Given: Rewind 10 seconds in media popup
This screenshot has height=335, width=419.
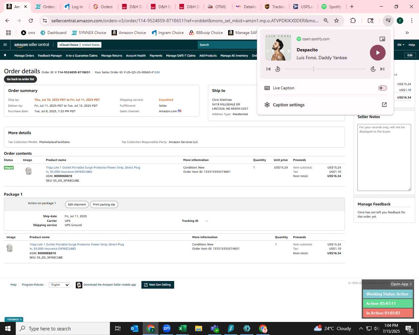Looking at the screenshot, I should click(x=278, y=69).
